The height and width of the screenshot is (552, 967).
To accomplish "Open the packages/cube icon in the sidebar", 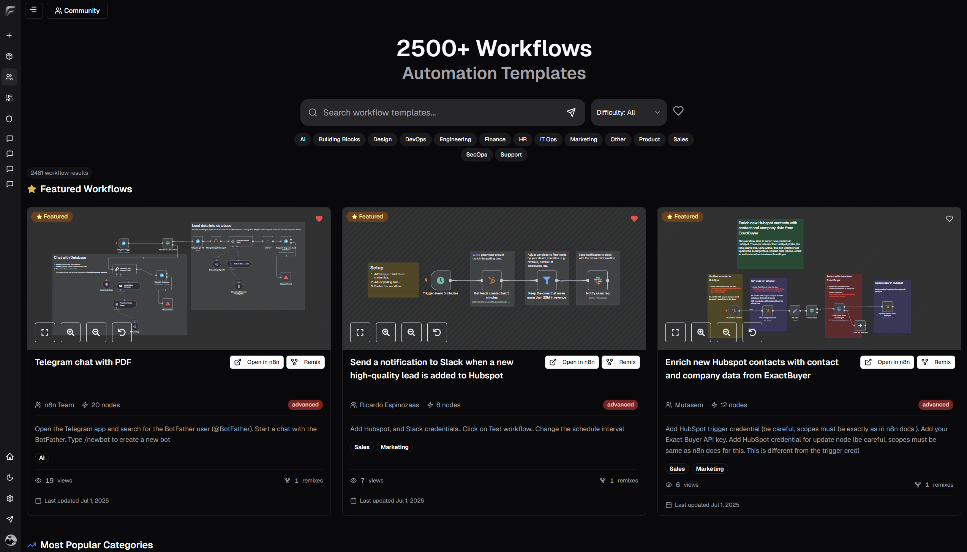I will [x=9, y=56].
